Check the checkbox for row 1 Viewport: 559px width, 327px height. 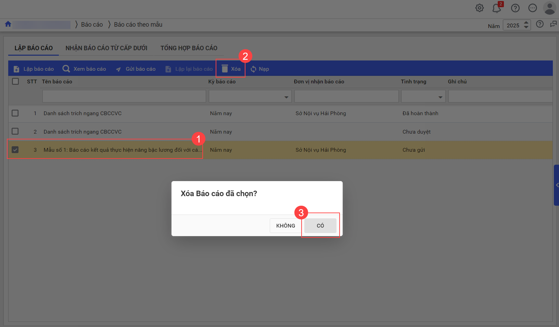coord(15,113)
